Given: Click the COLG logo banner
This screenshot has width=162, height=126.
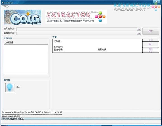Looking at the screenshot, I should coord(22,17).
